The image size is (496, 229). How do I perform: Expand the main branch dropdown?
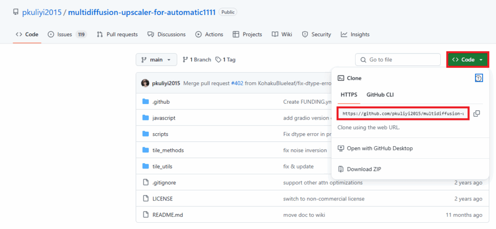(x=156, y=60)
